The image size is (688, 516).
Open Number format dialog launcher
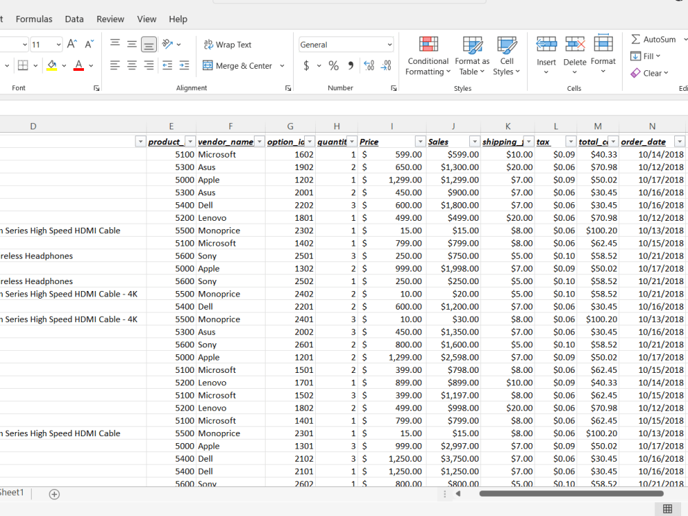(x=394, y=88)
